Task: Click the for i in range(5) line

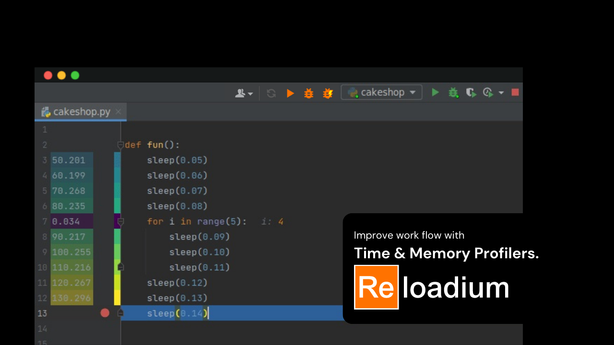Action: 197,221
